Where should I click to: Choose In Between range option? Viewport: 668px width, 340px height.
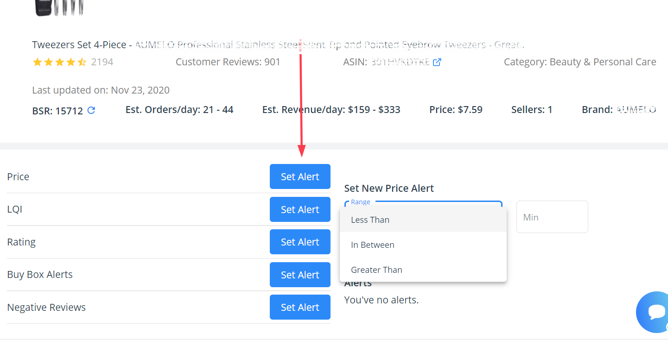(x=373, y=245)
